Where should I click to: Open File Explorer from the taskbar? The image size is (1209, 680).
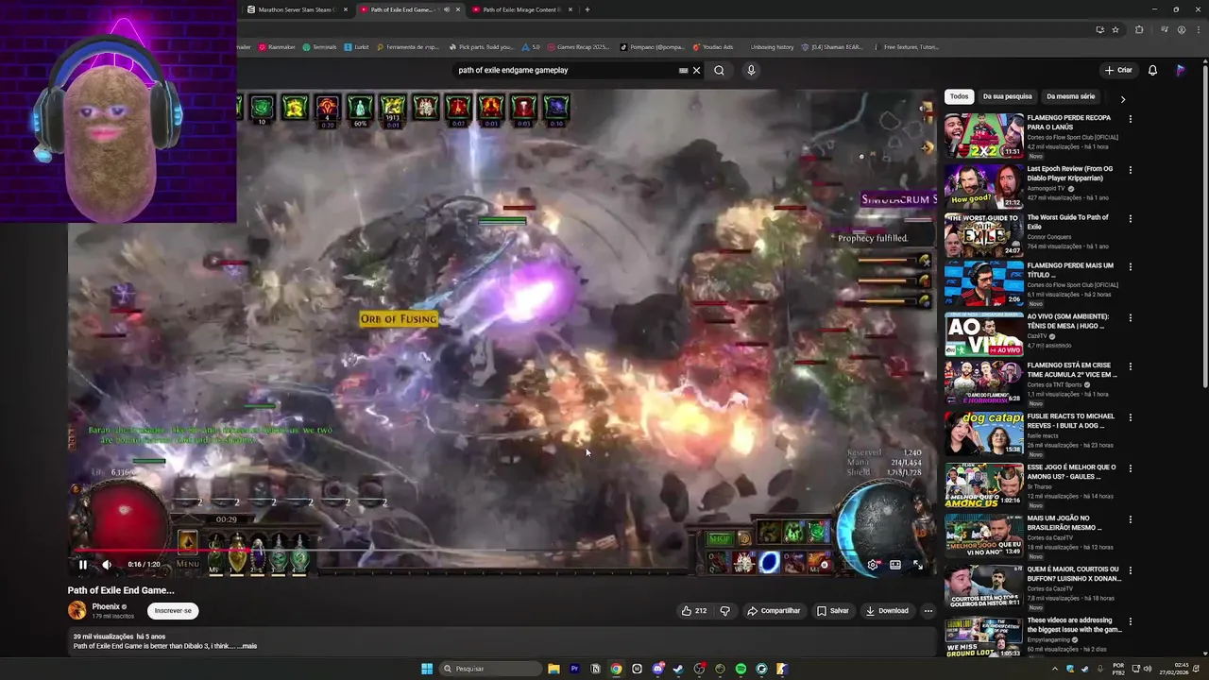(553, 669)
